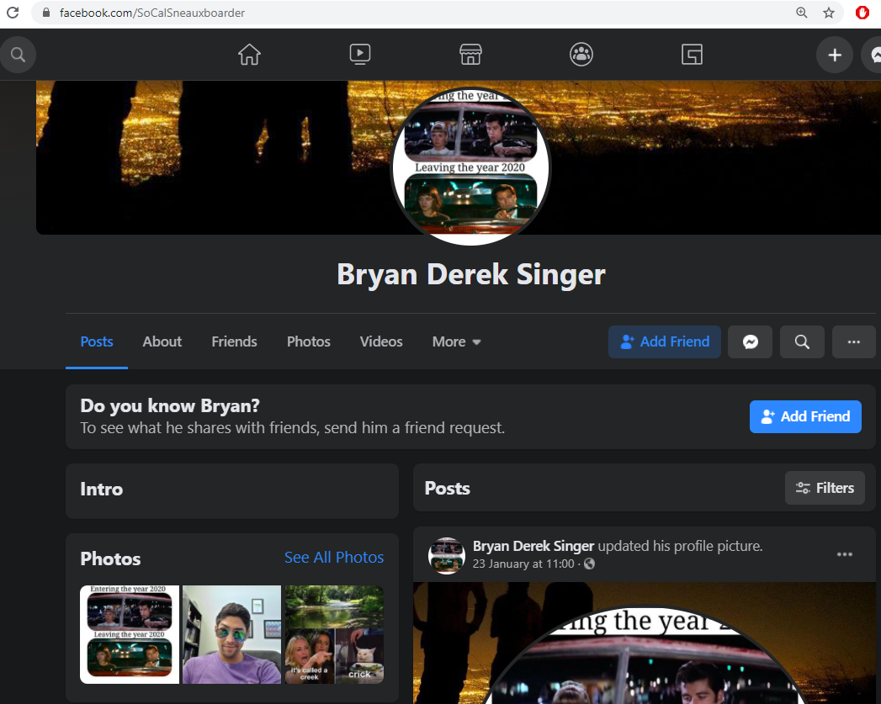
Task: Open Facebook search in the top bar
Action: 18,55
